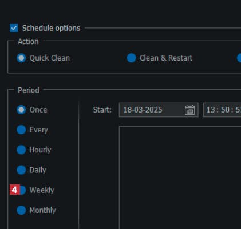Set period to Once

click(21, 110)
